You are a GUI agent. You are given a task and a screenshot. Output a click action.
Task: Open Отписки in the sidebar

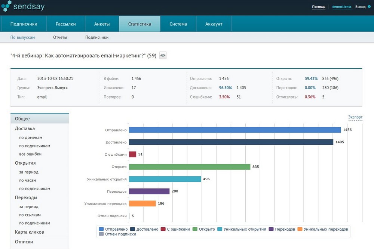point(24,242)
